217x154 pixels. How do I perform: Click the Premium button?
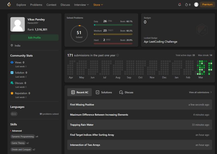coord(207,5)
